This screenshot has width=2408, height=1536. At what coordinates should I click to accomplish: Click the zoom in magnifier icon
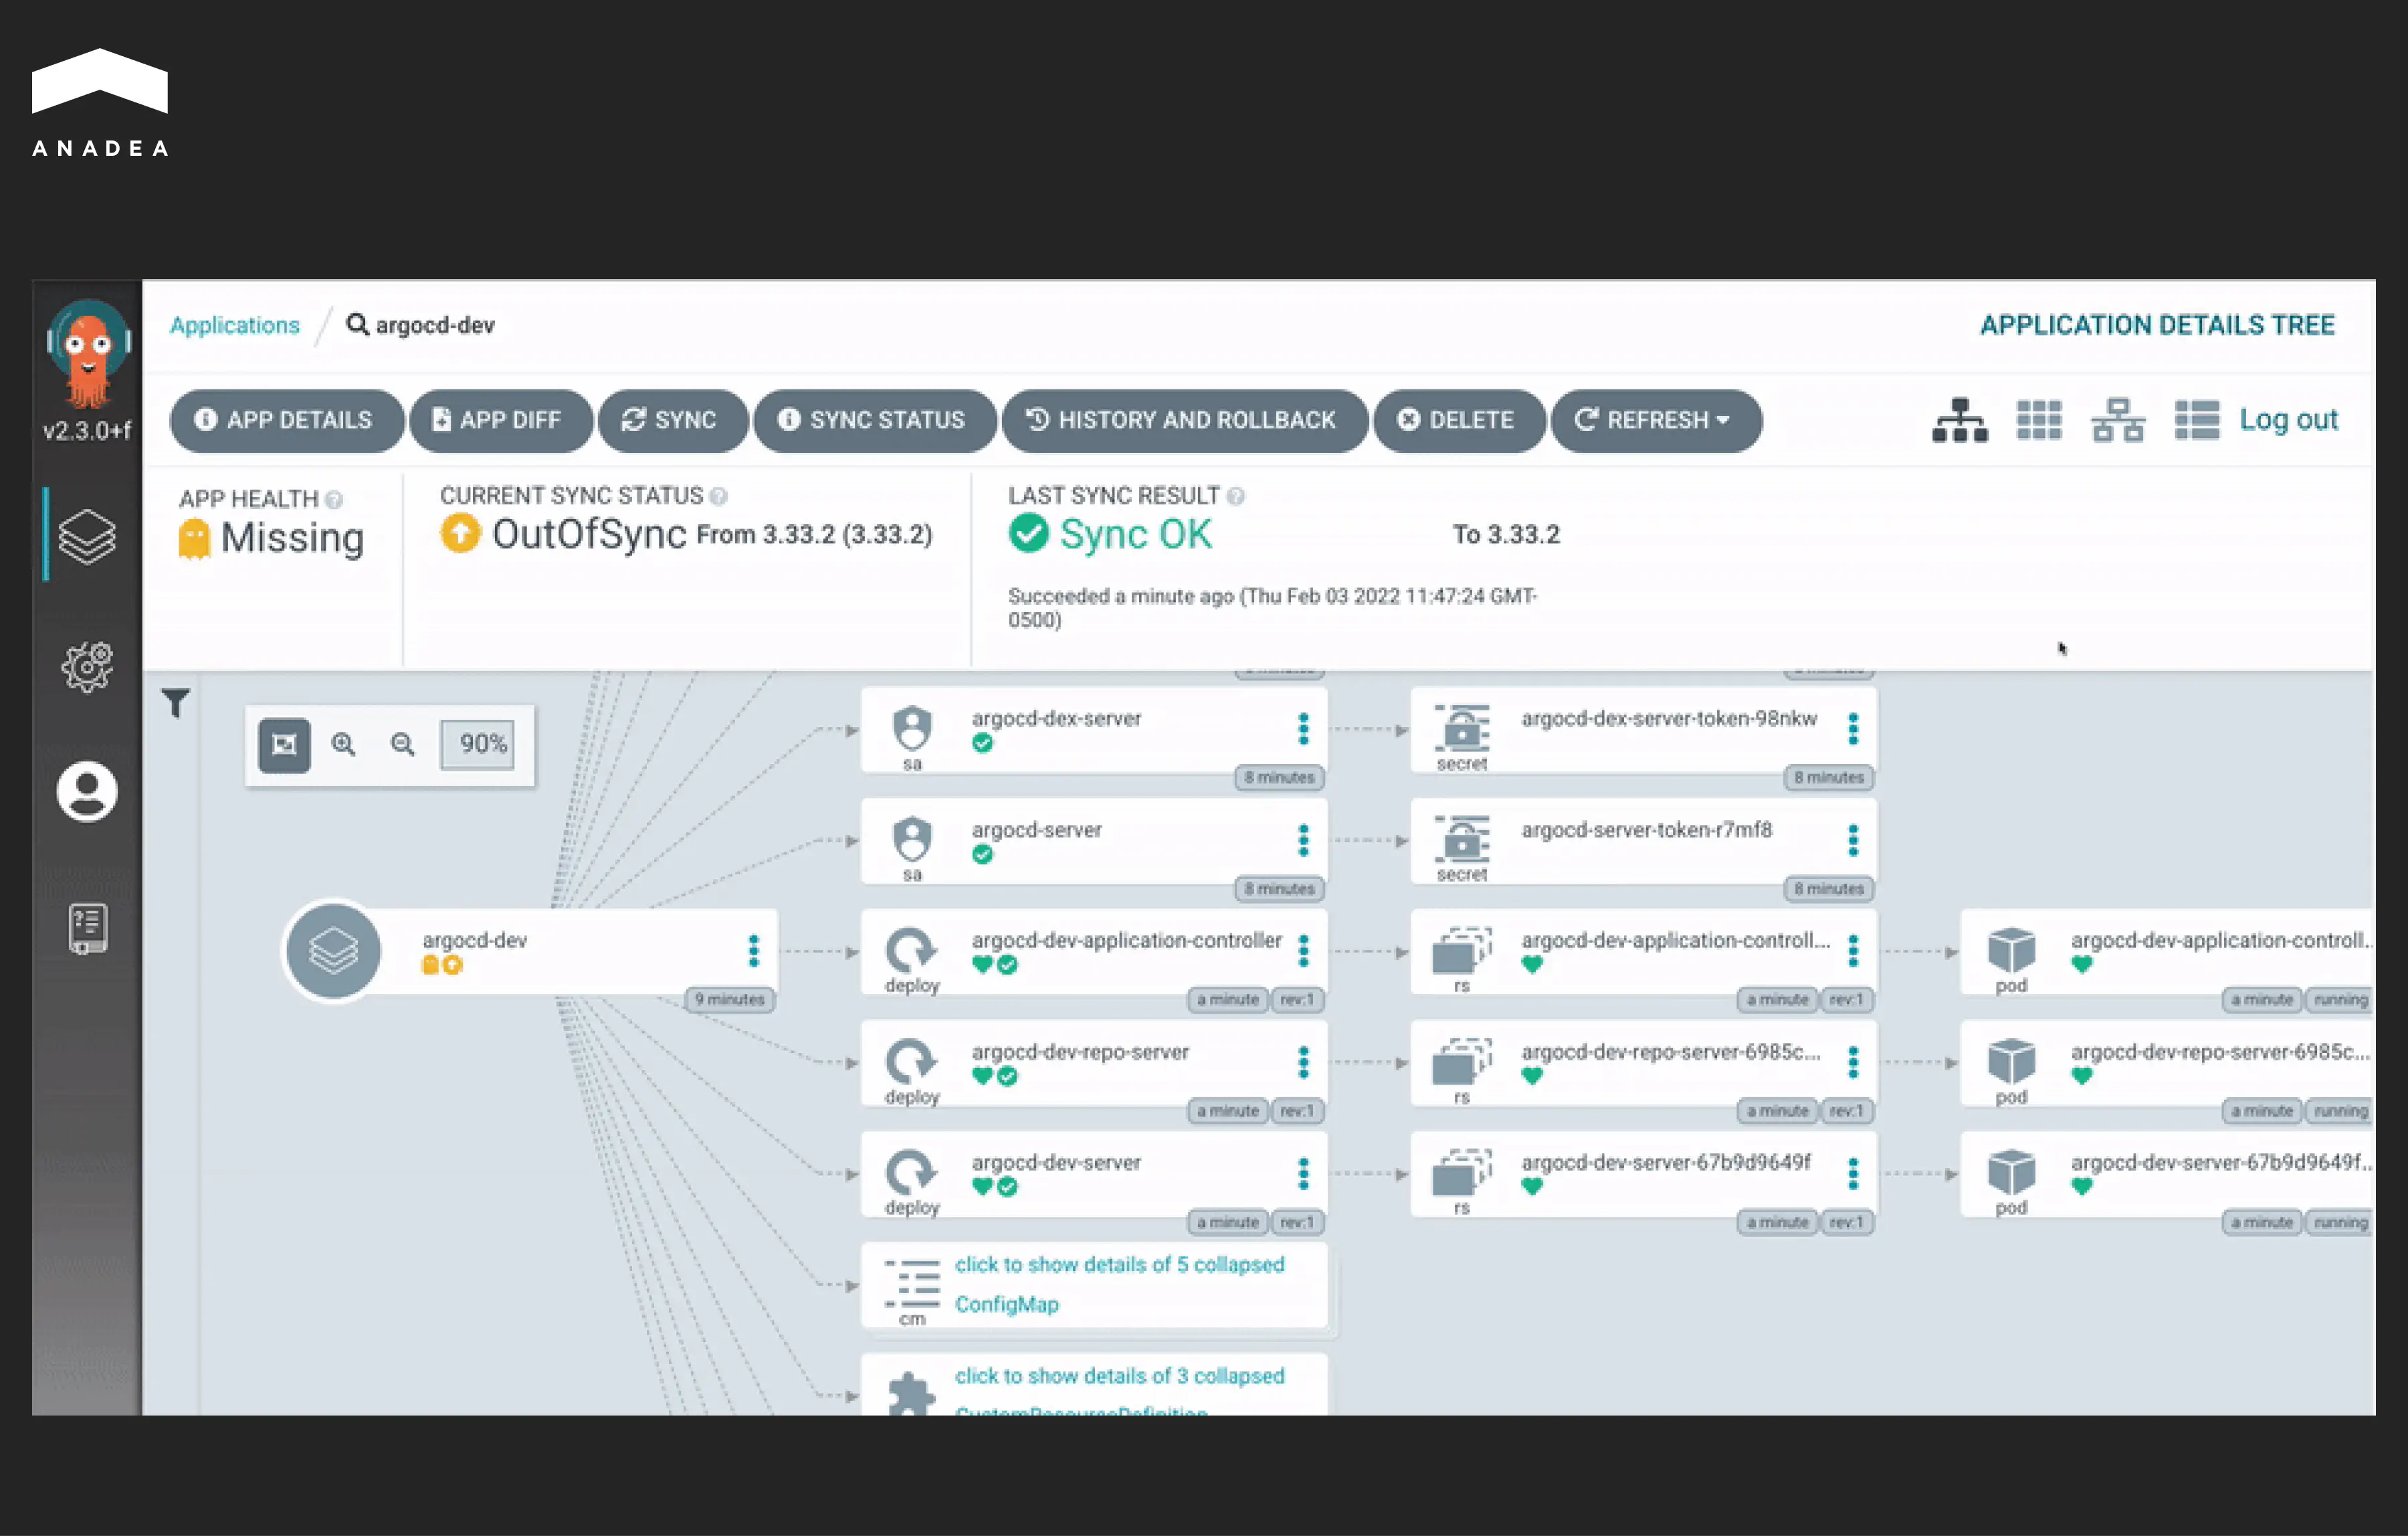pos(343,745)
